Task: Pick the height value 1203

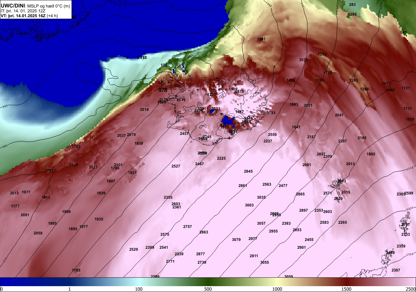Action: 322,54
